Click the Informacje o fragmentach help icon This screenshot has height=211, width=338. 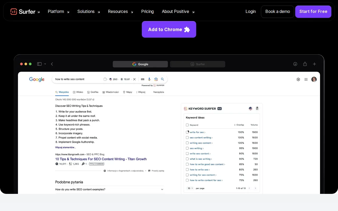[x=105, y=171]
